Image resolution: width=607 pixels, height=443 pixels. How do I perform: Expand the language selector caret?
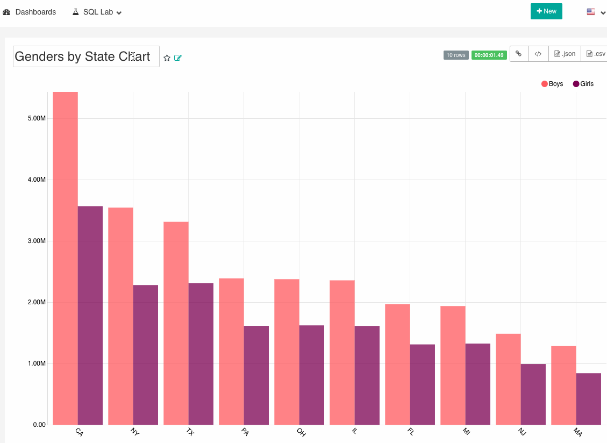point(603,13)
